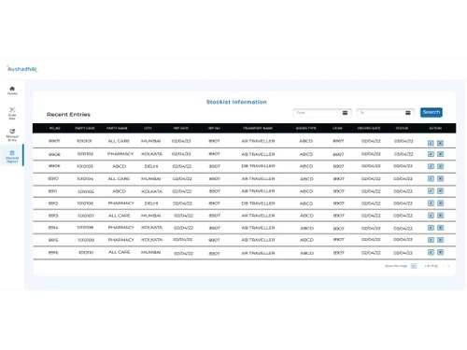Click the Stockist Information heading
The height and width of the screenshot is (350, 467).
pos(236,102)
